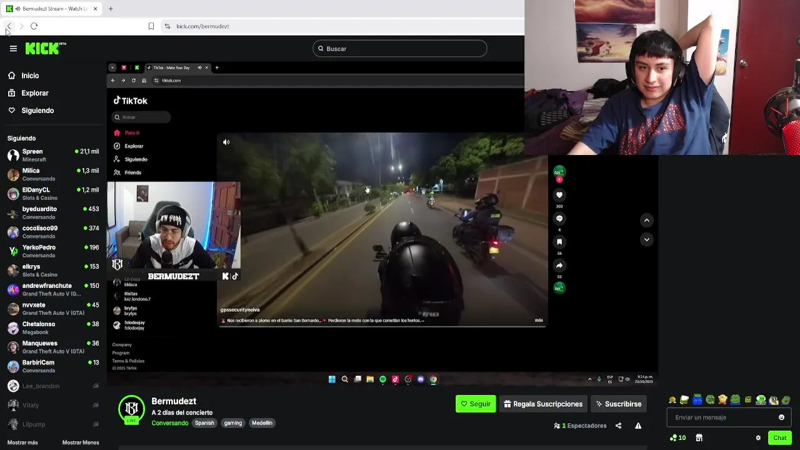The height and width of the screenshot is (450, 800).
Task: Select Explorar in TikTok sidebar
Action: (x=129, y=146)
